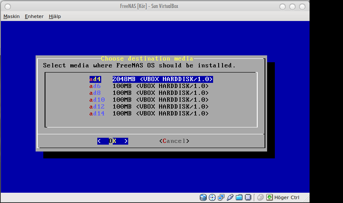
Task: Select the ad8 100MB disk entry
Action: pyautogui.click(x=149, y=93)
